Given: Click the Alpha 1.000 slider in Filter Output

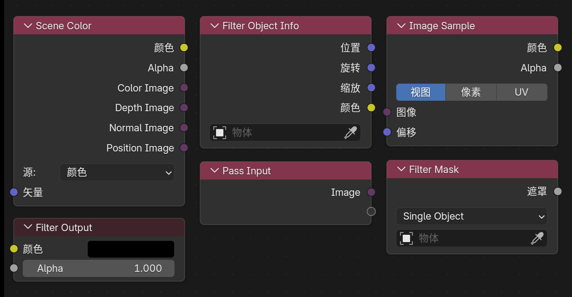Looking at the screenshot, I should 99,268.
